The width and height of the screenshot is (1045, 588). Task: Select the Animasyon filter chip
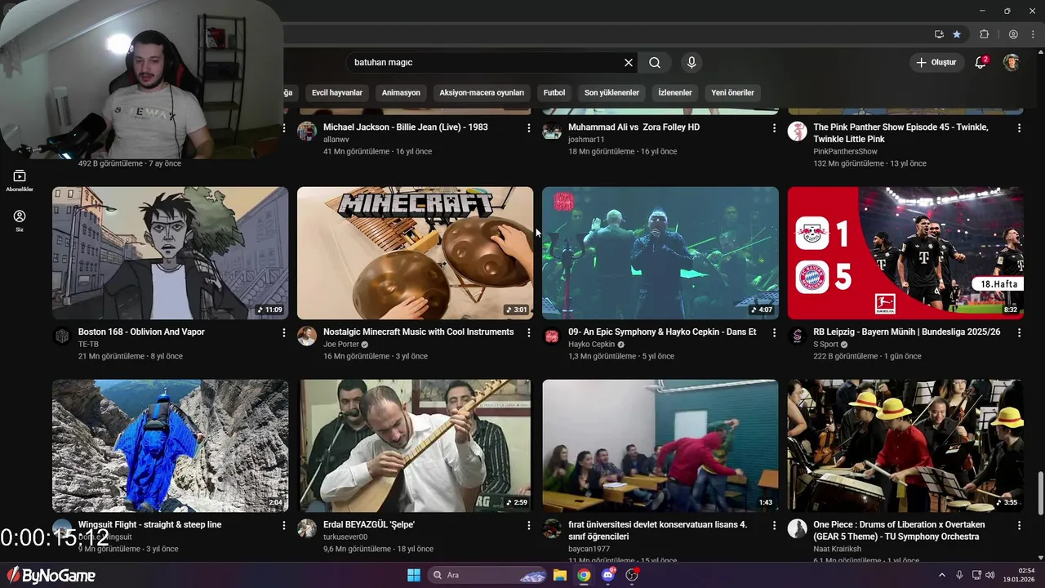coord(401,92)
